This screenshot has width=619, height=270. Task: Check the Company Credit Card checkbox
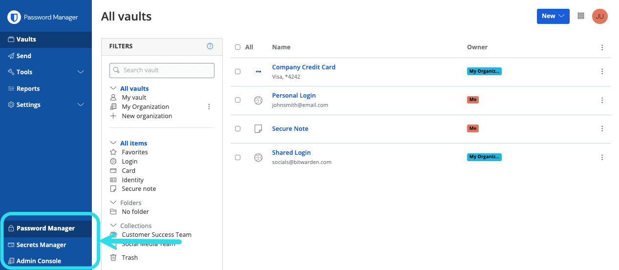pyautogui.click(x=238, y=71)
